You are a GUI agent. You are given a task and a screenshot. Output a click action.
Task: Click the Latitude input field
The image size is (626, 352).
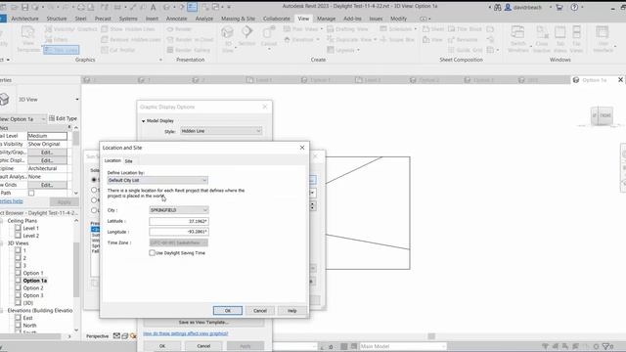point(179,221)
